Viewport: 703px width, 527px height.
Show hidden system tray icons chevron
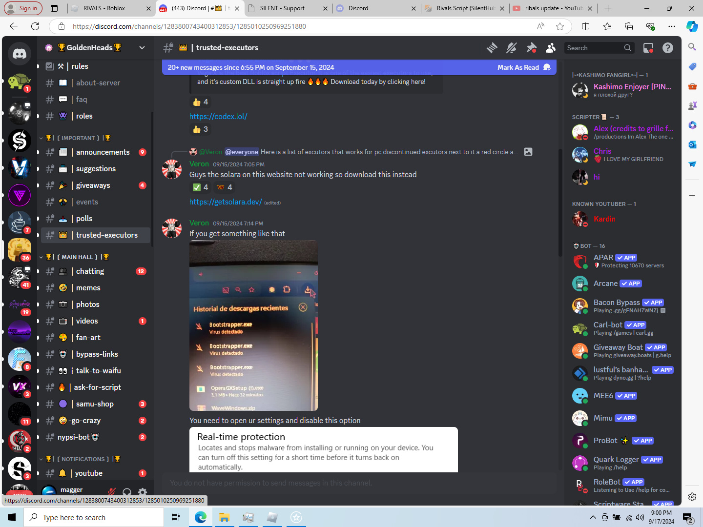pos(593,517)
